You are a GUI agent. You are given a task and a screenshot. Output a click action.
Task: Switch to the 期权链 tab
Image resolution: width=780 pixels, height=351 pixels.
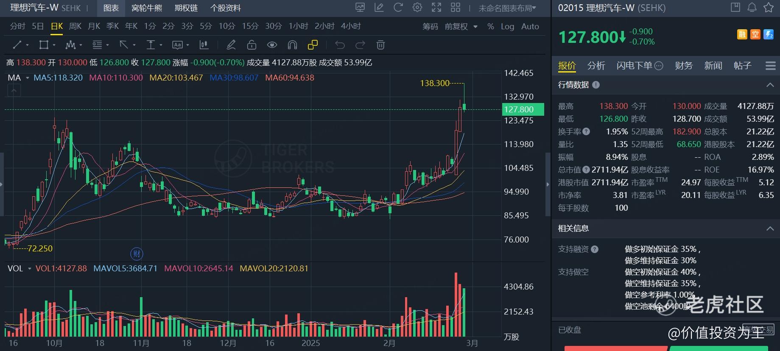(x=186, y=8)
